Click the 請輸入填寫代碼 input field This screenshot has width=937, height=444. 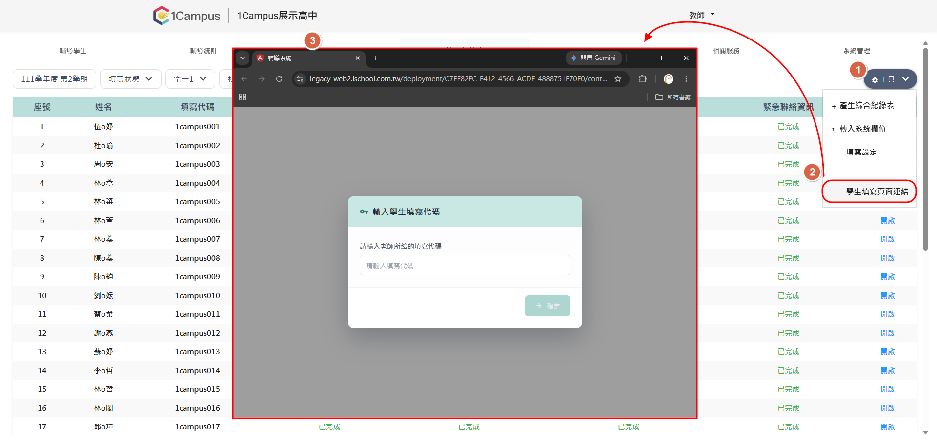click(465, 266)
